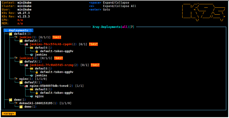
Task: Click the [0/1] status of jenkins-76cc5f4c48-rpq44
Action: pos(83,44)
